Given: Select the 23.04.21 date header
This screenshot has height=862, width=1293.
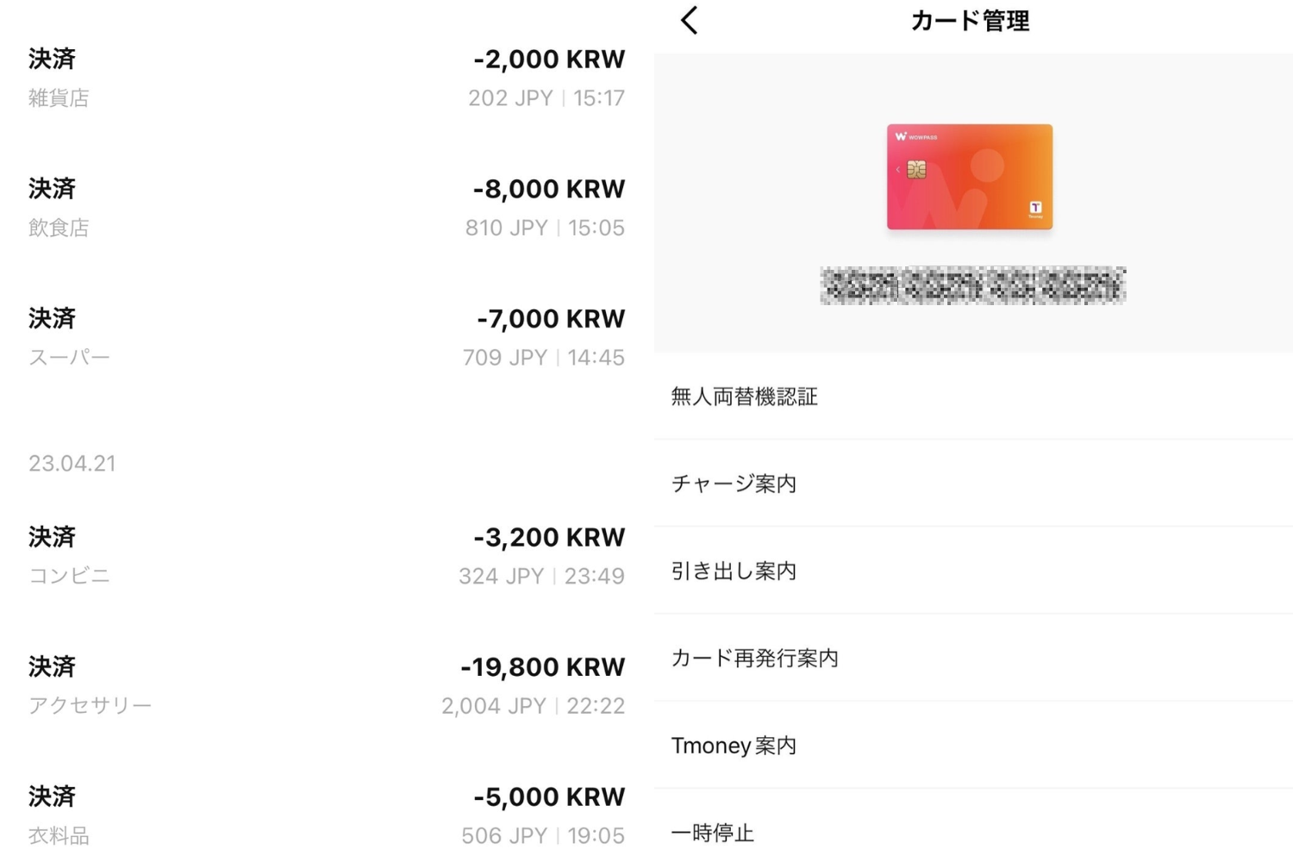Looking at the screenshot, I should [72, 463].
